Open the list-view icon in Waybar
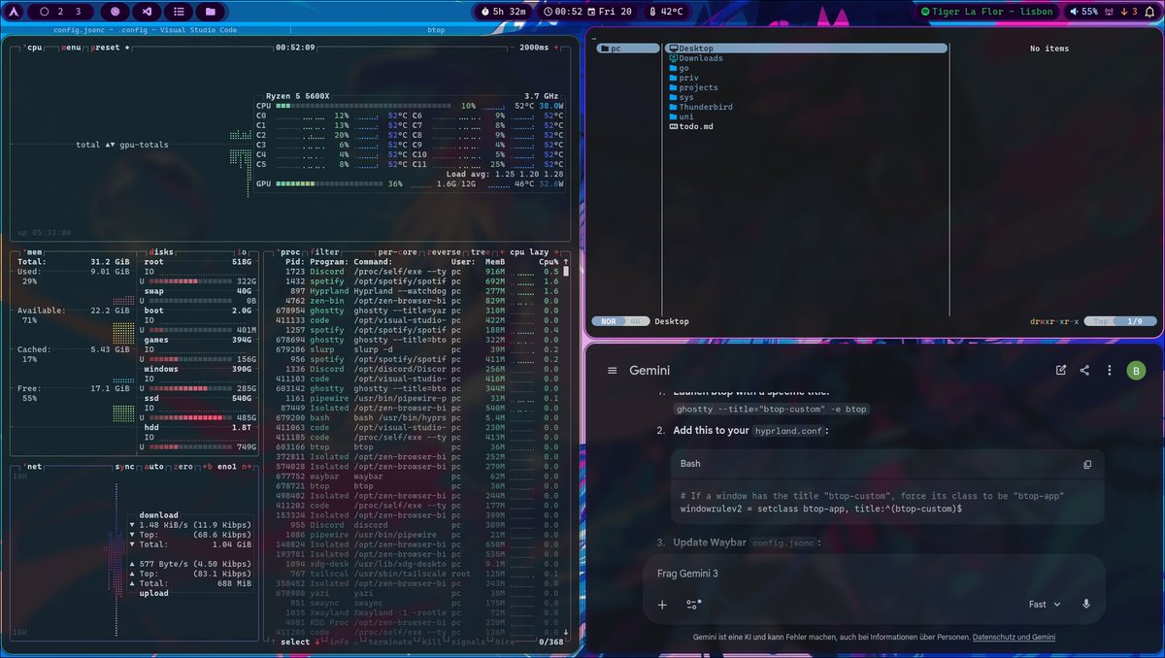This screenshot has width=1165, height=658. (179, 12)
